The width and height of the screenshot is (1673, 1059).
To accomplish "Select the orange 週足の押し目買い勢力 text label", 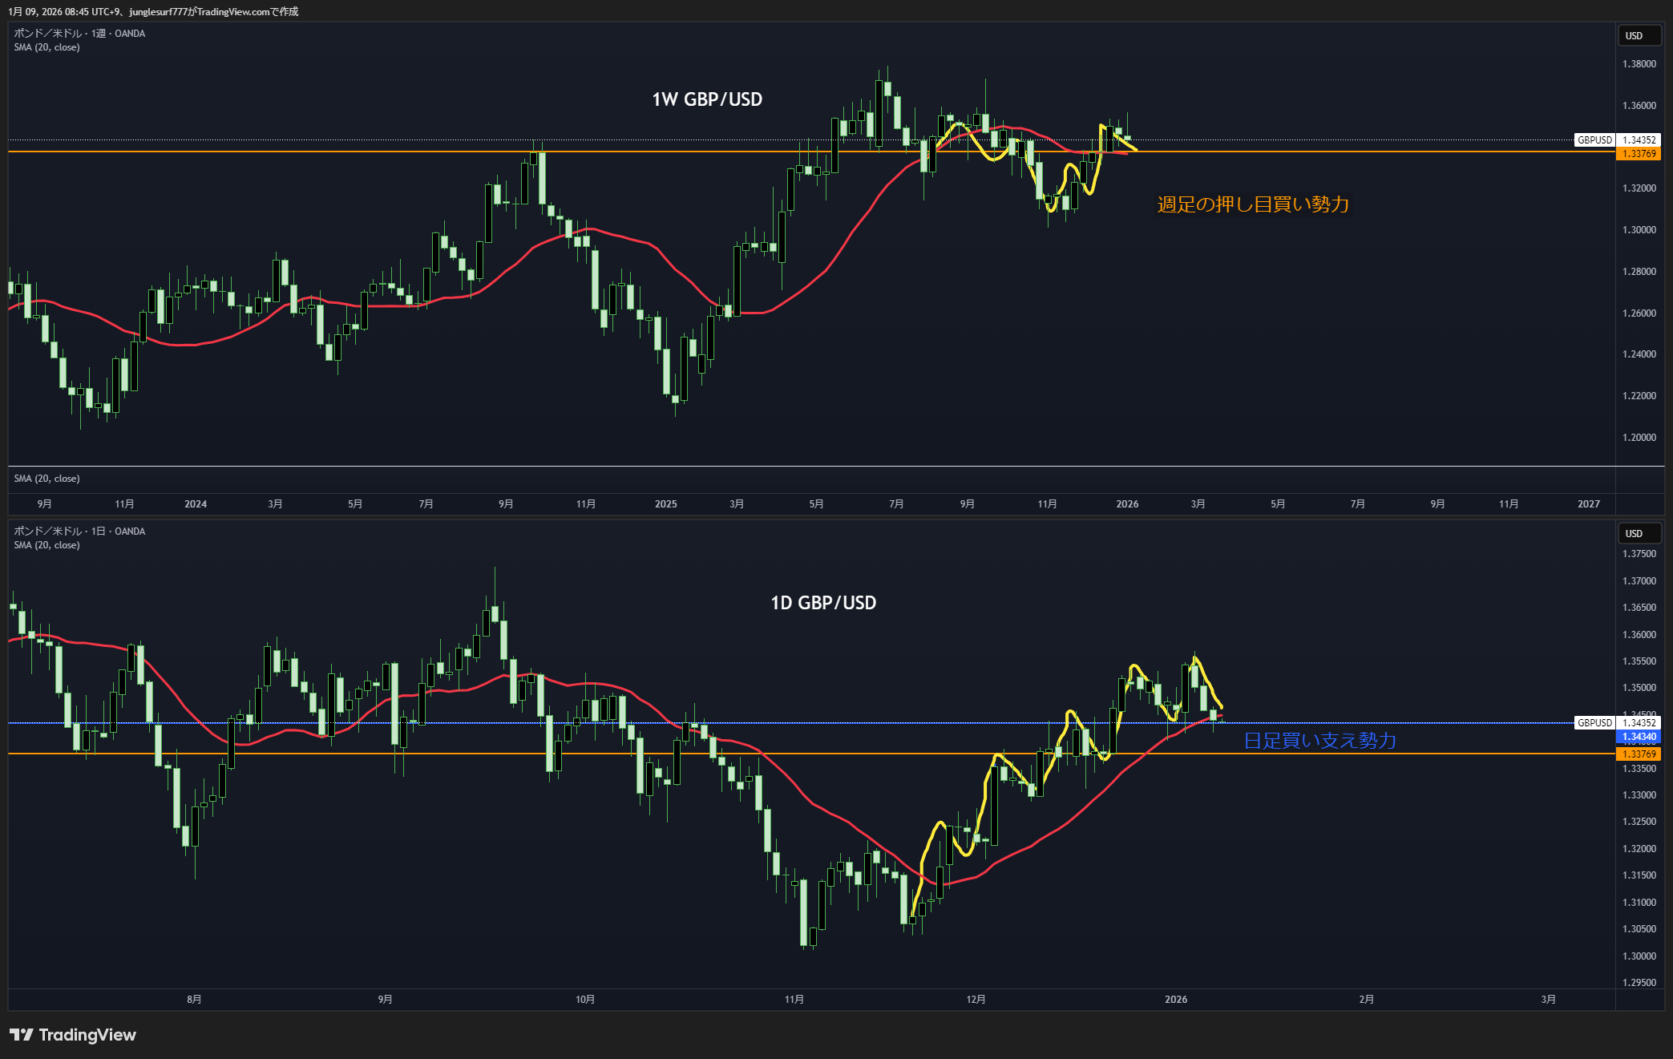I will point(1252,204).
